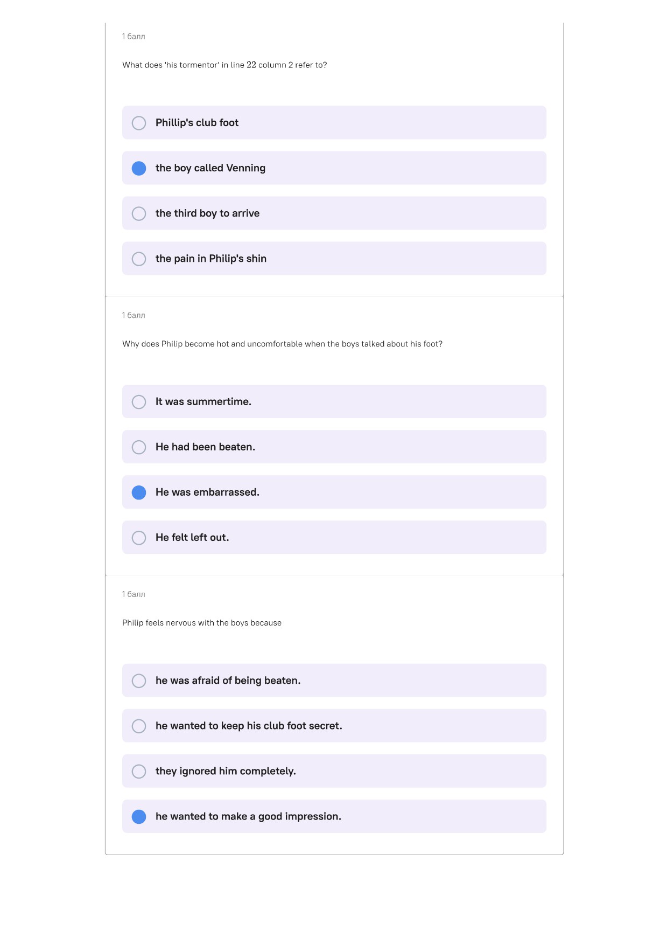667x944 pixels.
Task: Click the 'his tormentor' question text
Action: tap(224, 65)
